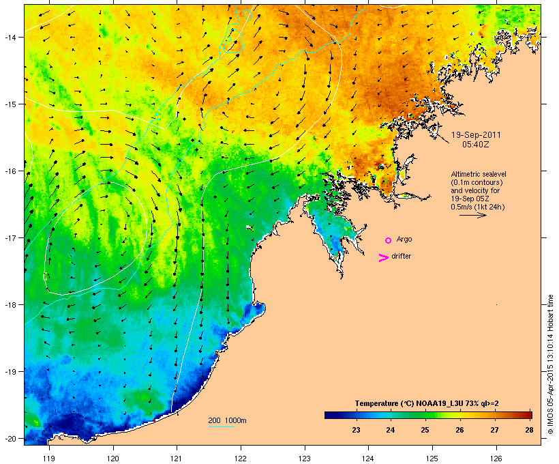Click the '200 1000m' depth contour label
This screenshot has height=464, width=559.
tap(227, 420)
